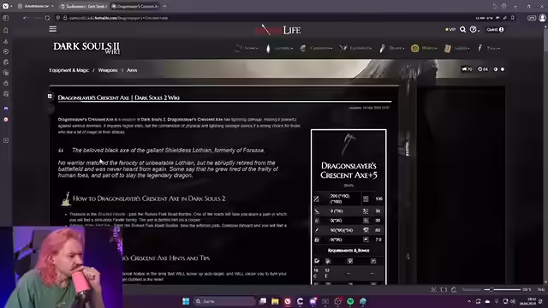Open the first nav menu item General

[x=247, y=48]
